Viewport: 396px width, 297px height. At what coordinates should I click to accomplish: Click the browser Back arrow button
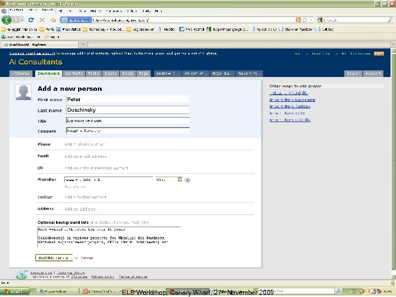(x=7, y=20)
